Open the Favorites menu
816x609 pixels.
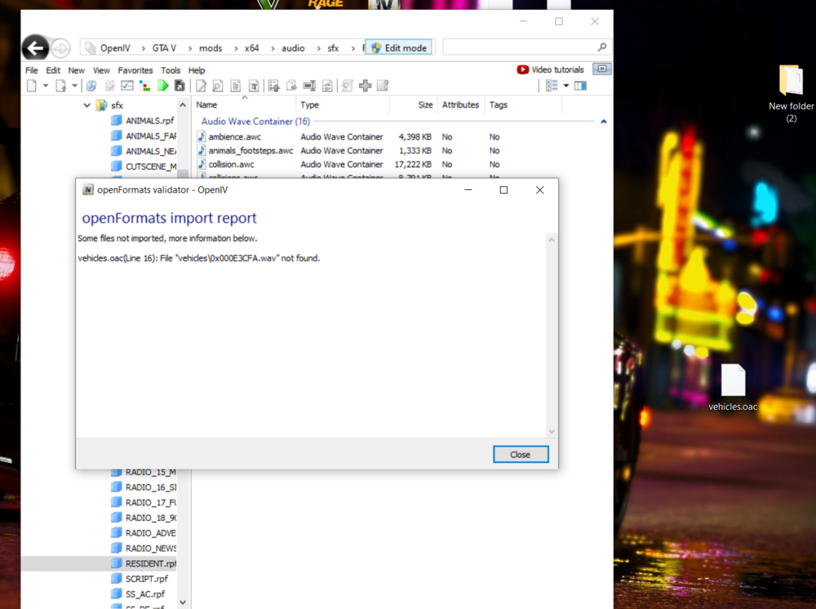135,70
